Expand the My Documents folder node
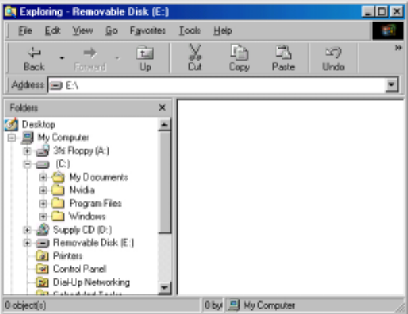Image resolution: width=408 pixels, height=314 pixels. coord(43,177)
